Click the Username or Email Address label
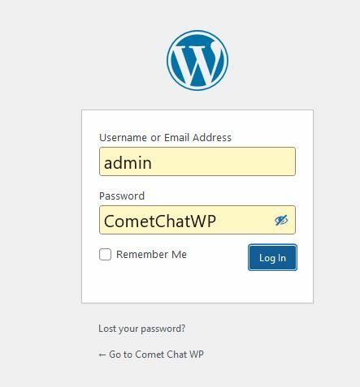The image size is (360, 387). click(x=165, y=137)
